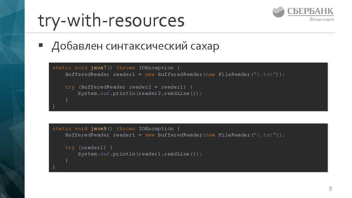
Task: Click the try keyword in the java9 snippet
Action: (70, 147)
